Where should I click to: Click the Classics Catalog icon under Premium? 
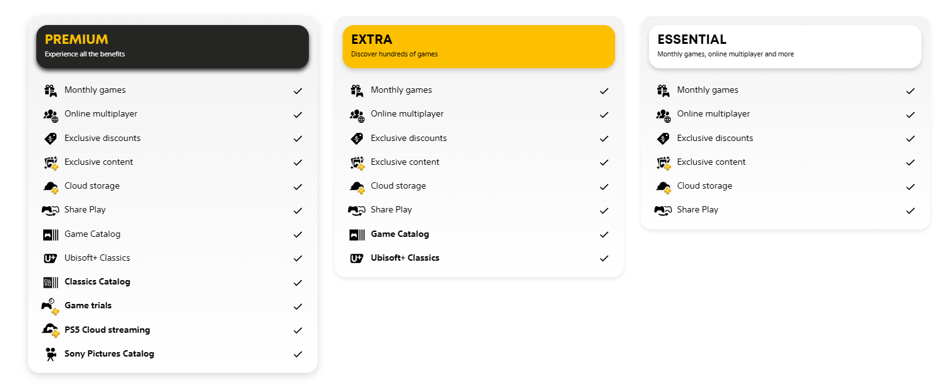click(x=50, y=282)
